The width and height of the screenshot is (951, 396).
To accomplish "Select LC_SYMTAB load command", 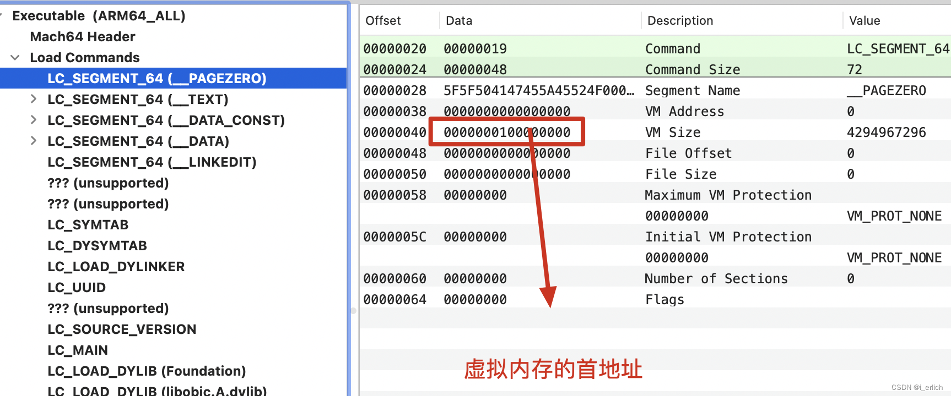I will click(88, 225).
